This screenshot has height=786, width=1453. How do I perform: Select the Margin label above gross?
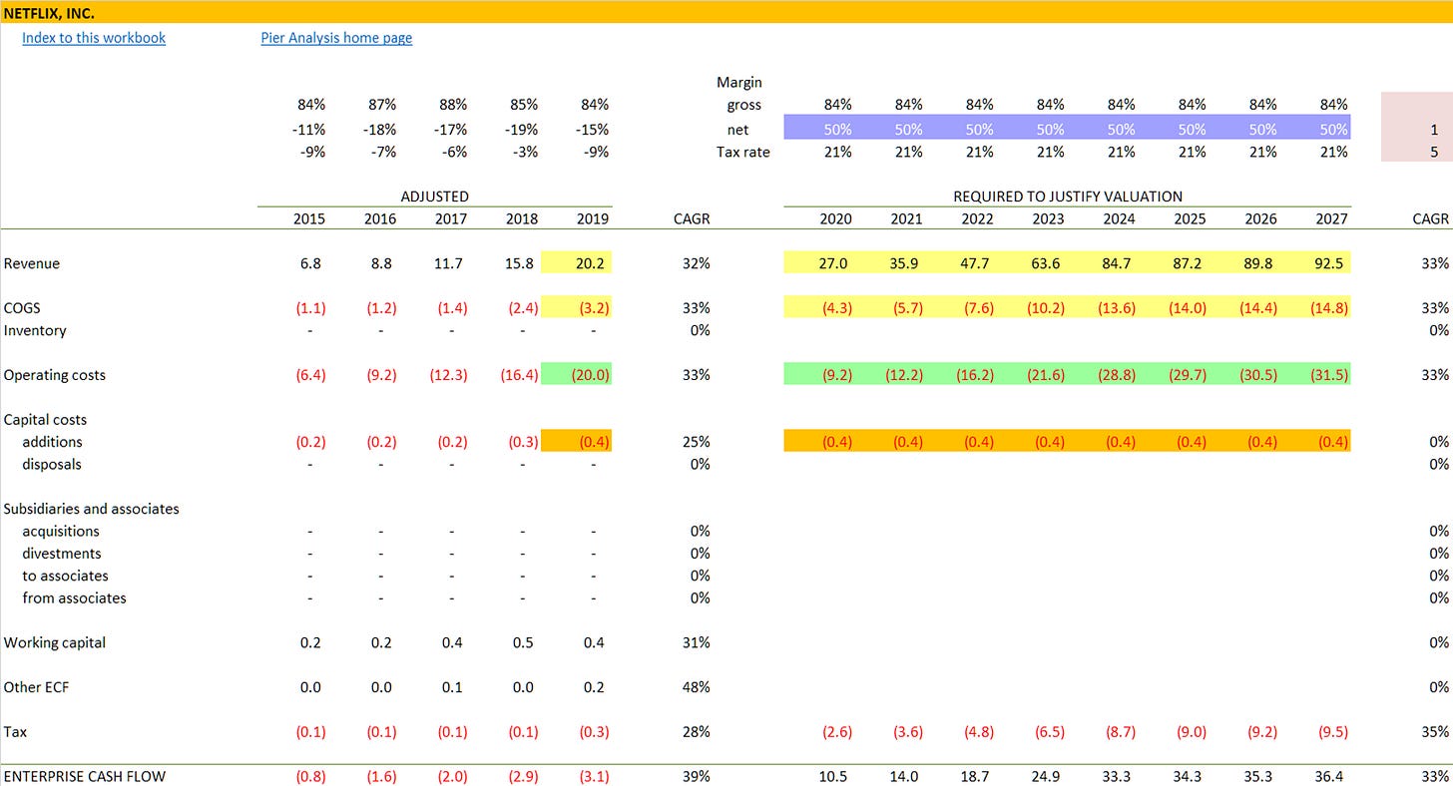tap(739, 83)
